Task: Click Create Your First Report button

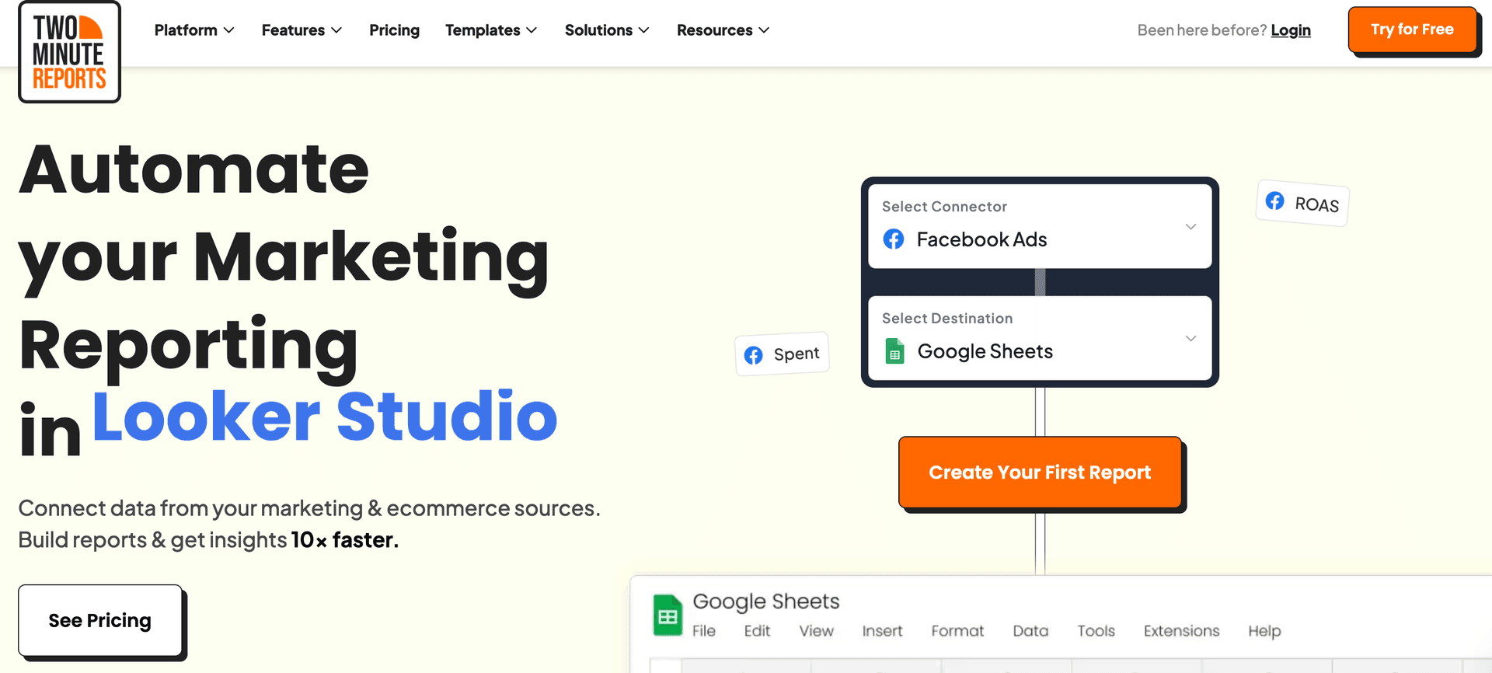Action: [x=1040, y=472]
